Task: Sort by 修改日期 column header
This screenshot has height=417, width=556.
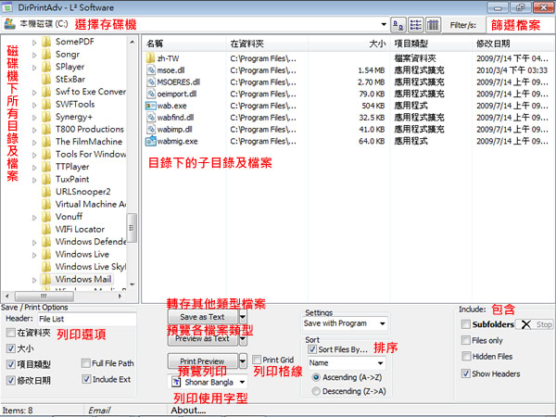Action: pos(513,44)
